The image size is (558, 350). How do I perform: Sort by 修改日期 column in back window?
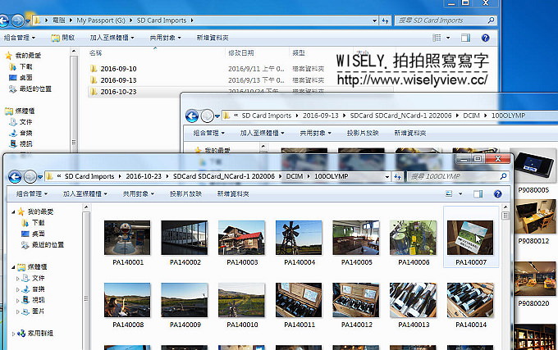click(241, 53)
